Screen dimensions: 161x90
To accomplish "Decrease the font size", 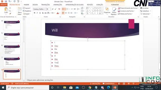I will coord(56,9).
